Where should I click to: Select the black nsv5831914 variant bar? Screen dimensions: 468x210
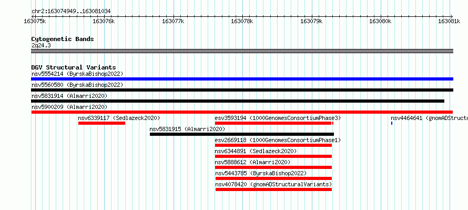(x=238, y=101)
